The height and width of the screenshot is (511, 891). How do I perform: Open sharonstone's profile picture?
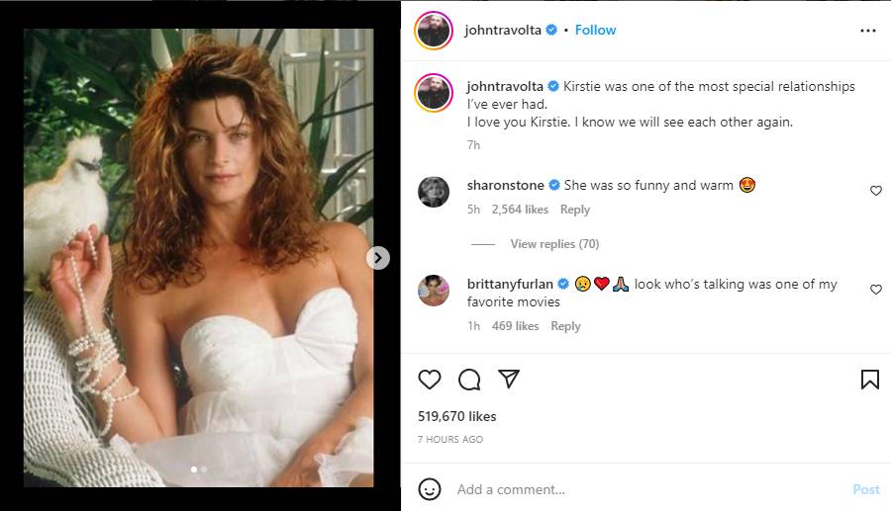[x=434, y=192]
